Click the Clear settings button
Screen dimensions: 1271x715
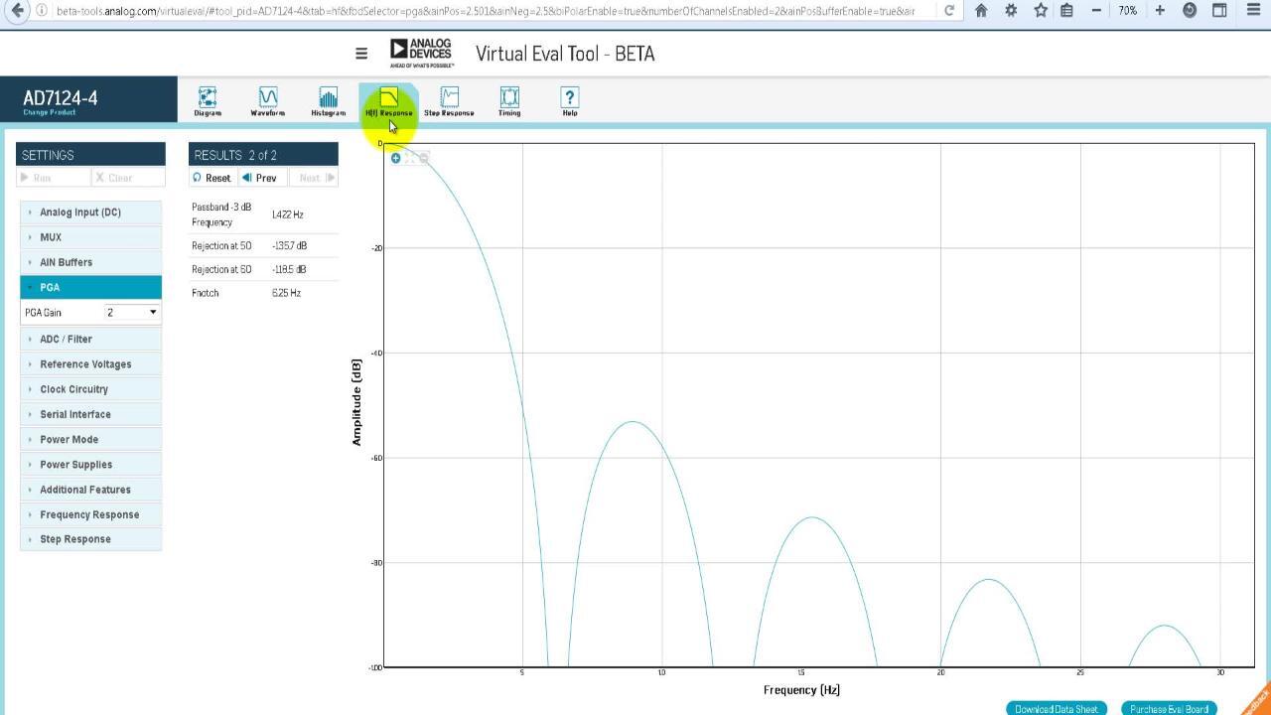point(128,178)
